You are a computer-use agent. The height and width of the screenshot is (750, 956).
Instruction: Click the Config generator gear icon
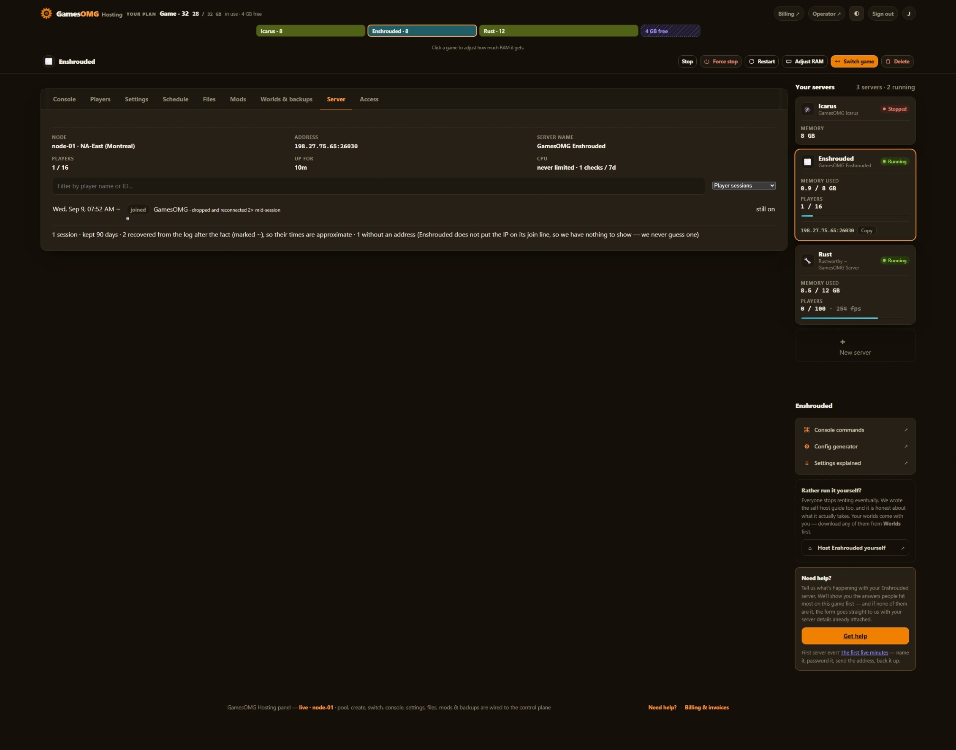click(806, 446)
